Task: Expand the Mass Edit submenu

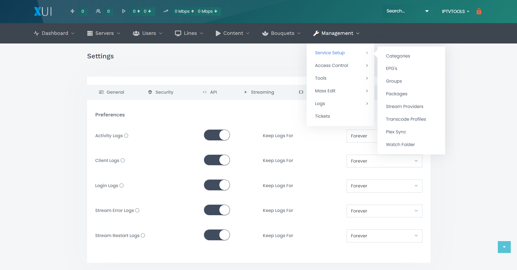Action: 340,91
